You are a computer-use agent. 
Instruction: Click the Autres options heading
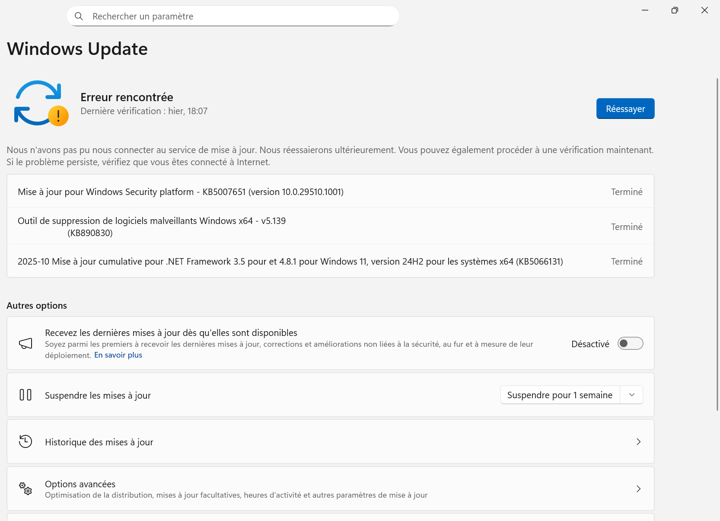(x=37, y=306)
